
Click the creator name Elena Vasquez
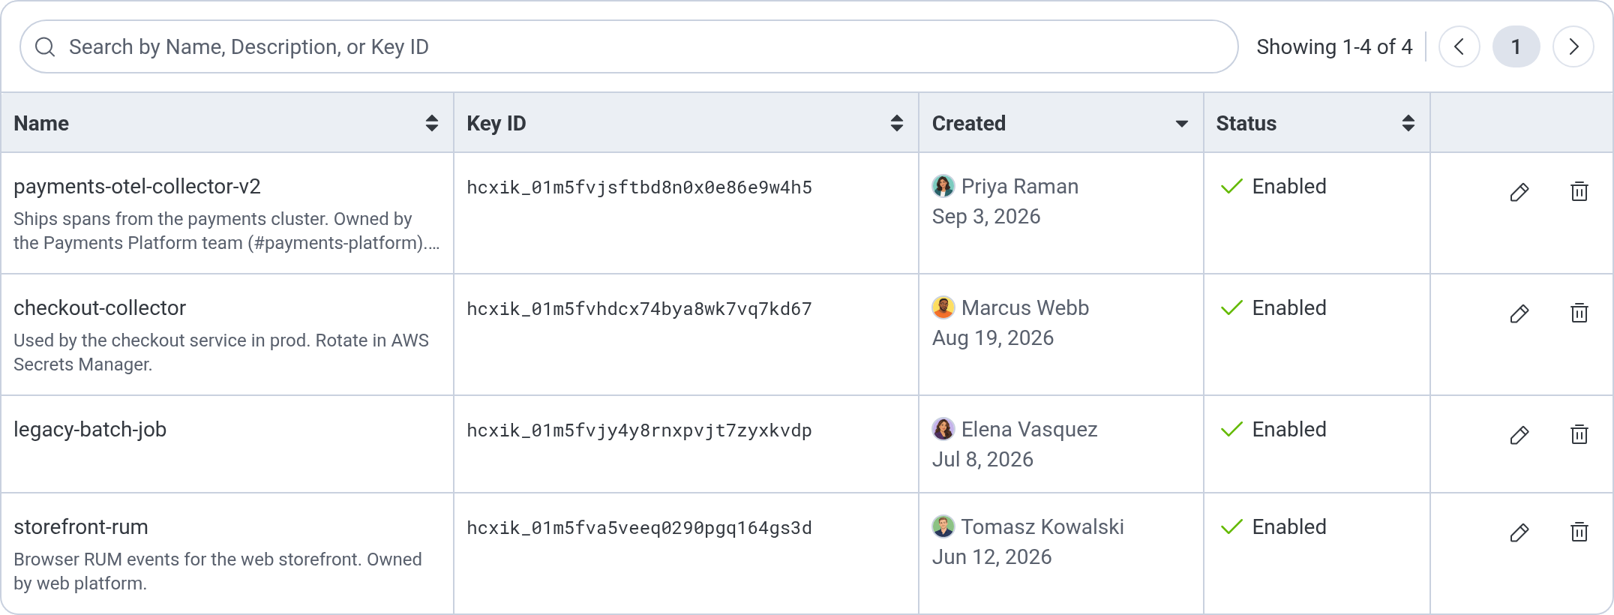1029,429
